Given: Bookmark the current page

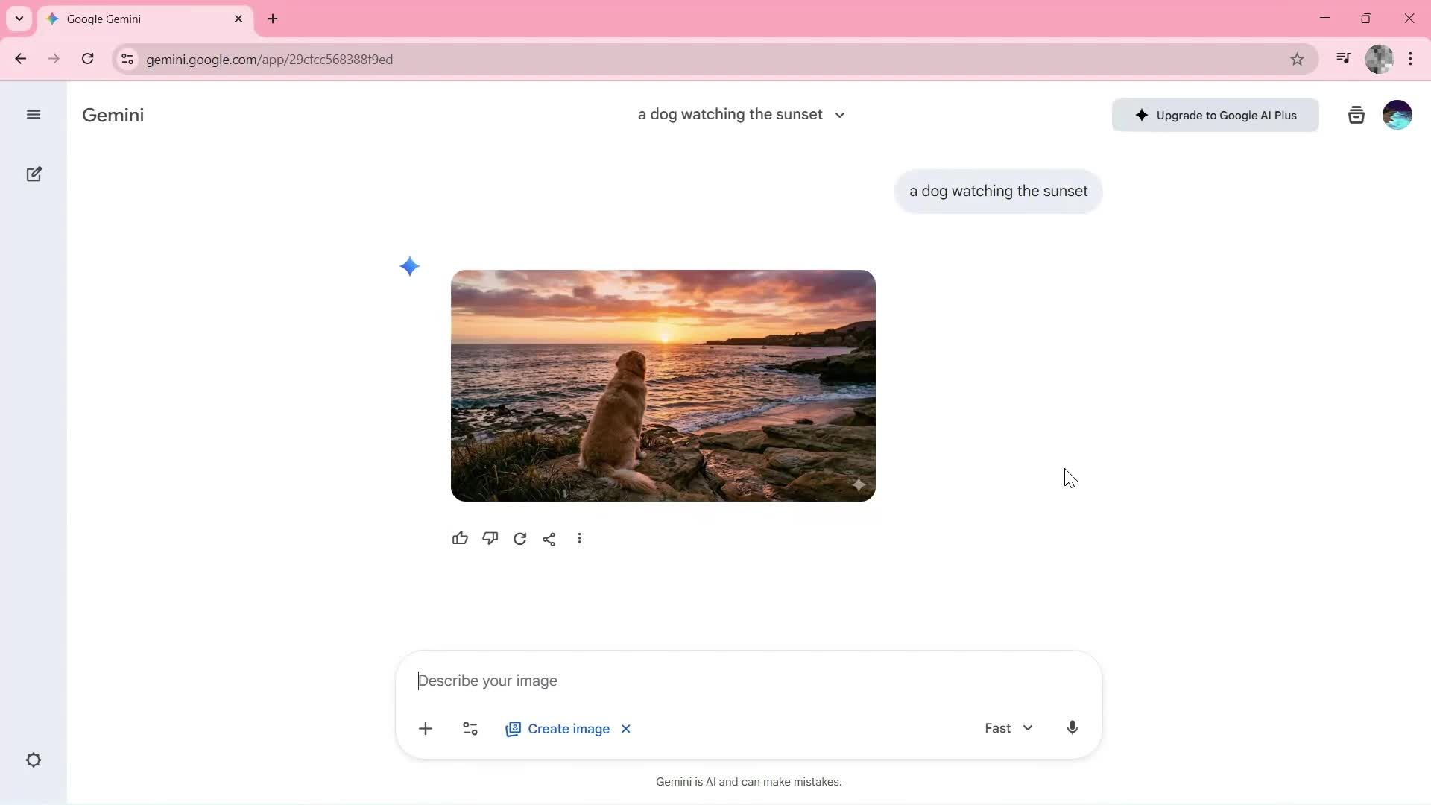Looking at the screenshot, I should 1298,59.
